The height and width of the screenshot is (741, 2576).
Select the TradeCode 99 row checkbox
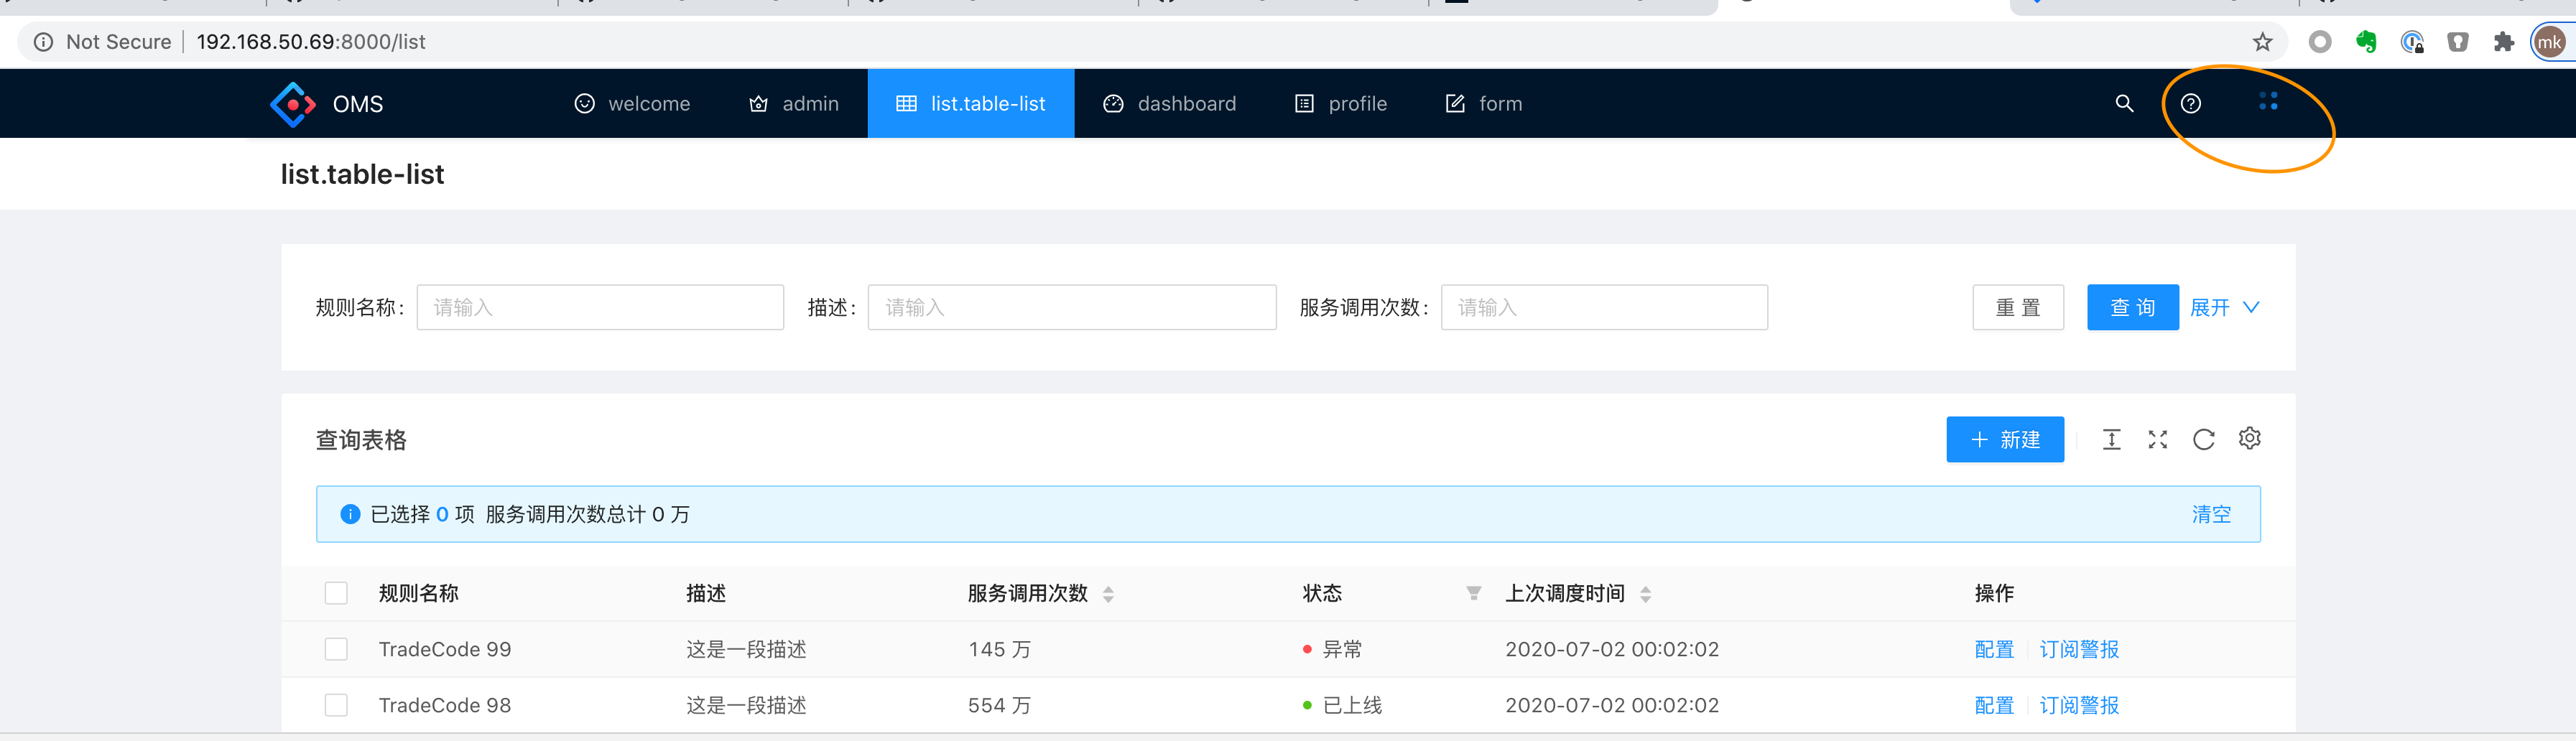[336, 649]
